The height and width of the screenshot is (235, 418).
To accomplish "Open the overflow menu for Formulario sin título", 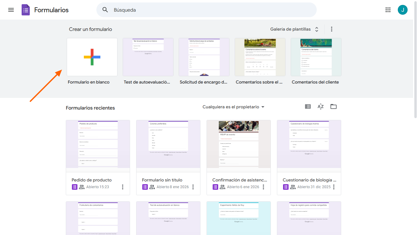I will click(193, 187).
